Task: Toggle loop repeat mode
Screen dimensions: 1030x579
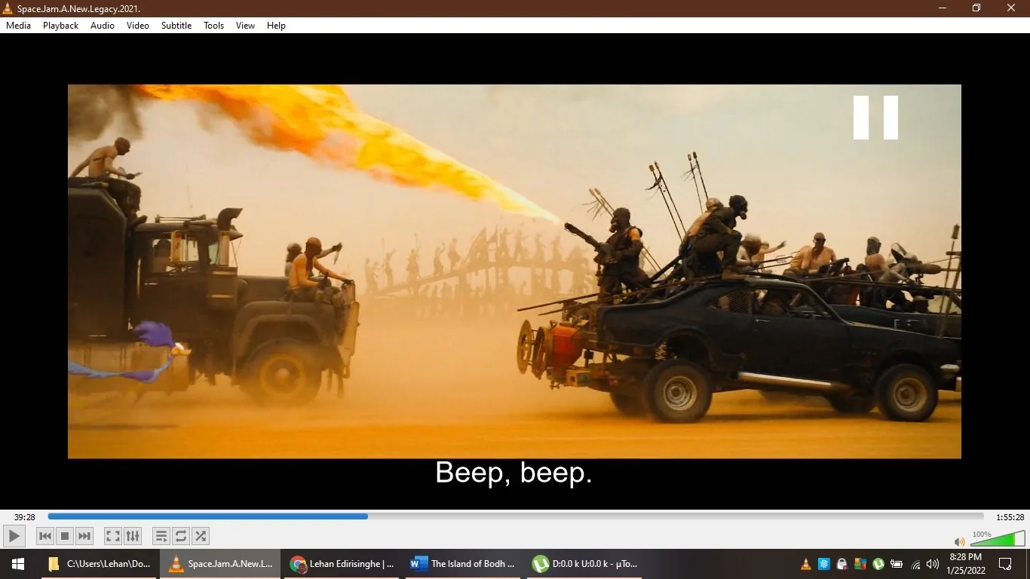Action: [x=181, y=536]
